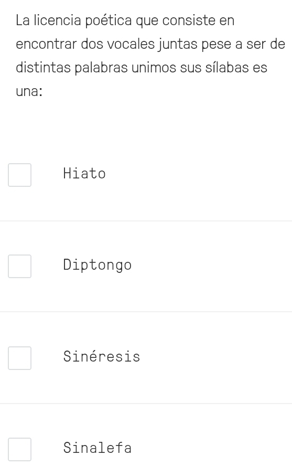The width and height of the screenshot is (292, 466).
Task: Tick the Diptongo checkbox
Action: tap(19, 266)
